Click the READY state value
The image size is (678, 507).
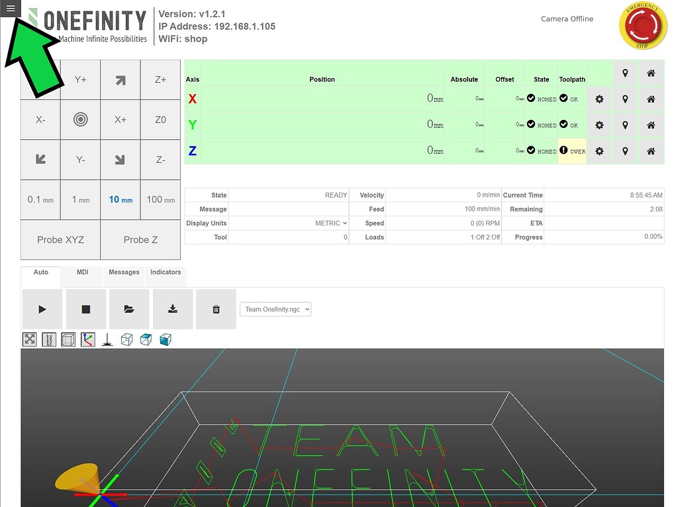point(336,196)
